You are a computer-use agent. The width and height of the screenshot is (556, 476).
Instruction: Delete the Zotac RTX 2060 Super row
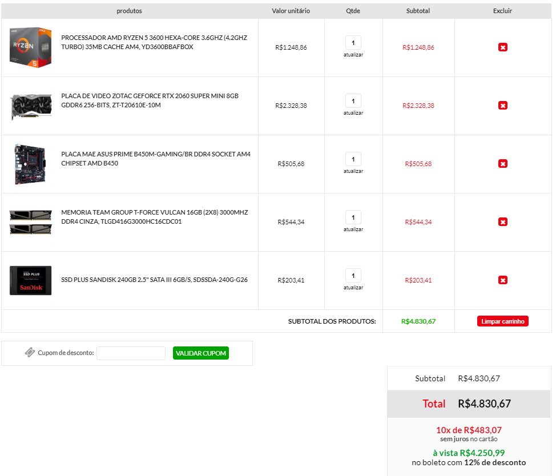point(502,105)
